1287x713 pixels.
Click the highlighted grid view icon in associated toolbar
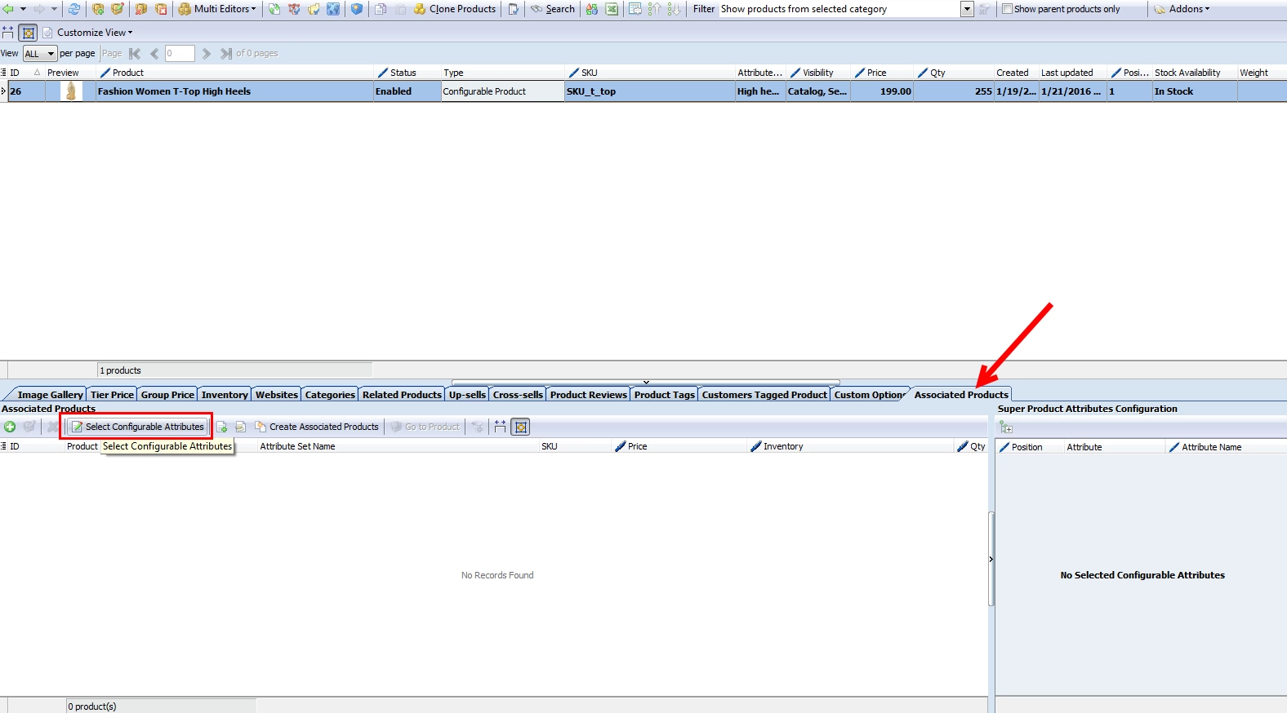click(520, 427)
